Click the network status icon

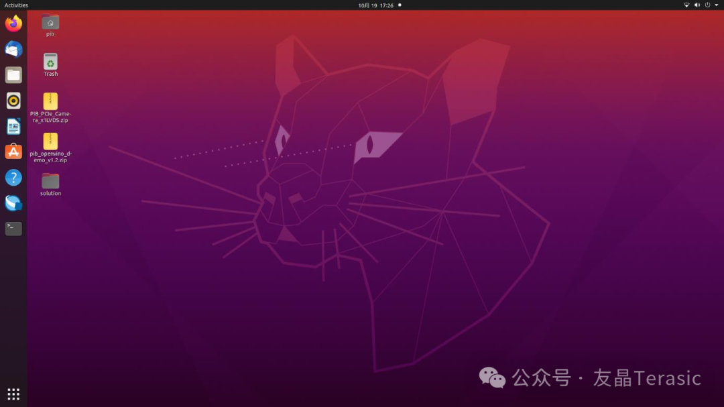click(x=686, y=5)
